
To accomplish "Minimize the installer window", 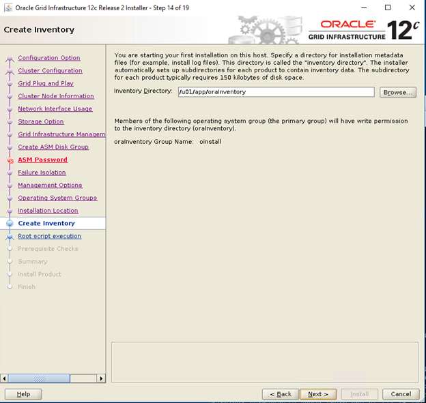I will click(364, 8).
